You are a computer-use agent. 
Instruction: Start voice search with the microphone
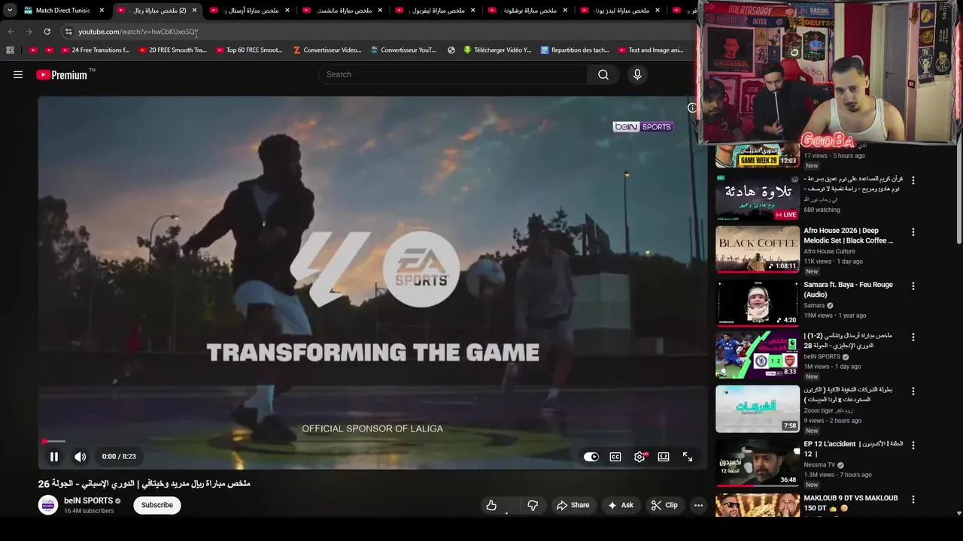637,74
